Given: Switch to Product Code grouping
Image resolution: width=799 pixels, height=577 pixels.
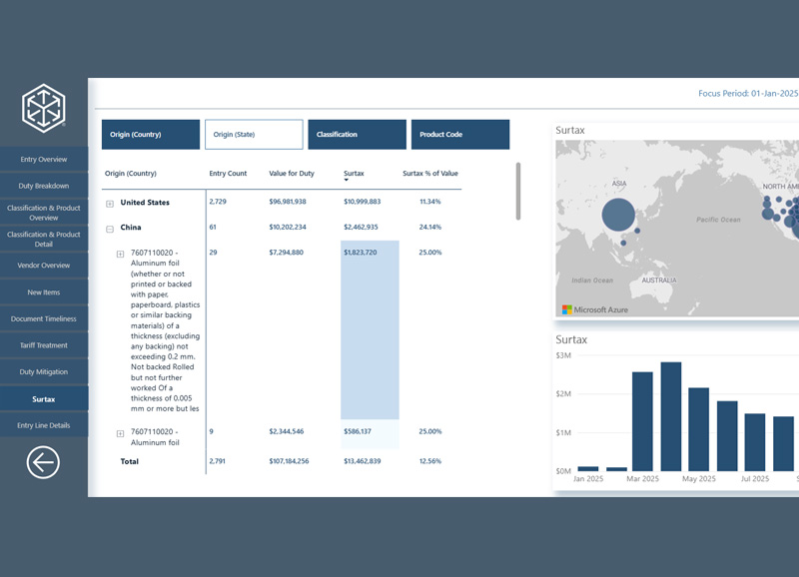Looking at the screenshot, I should coord(459,134).
